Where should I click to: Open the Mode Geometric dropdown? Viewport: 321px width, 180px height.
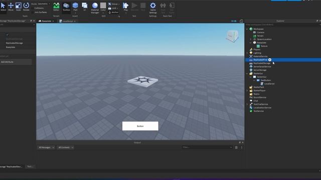(x=44, y=3)
